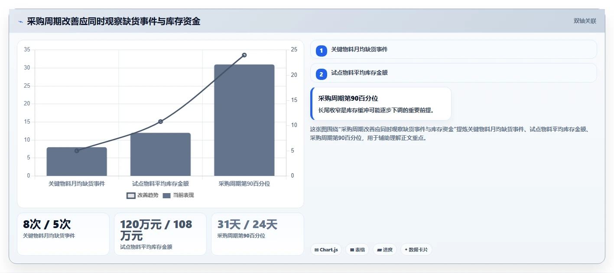
Task: Click the 8次 / 5次 stat card
Action: click(x=63, y=234)
